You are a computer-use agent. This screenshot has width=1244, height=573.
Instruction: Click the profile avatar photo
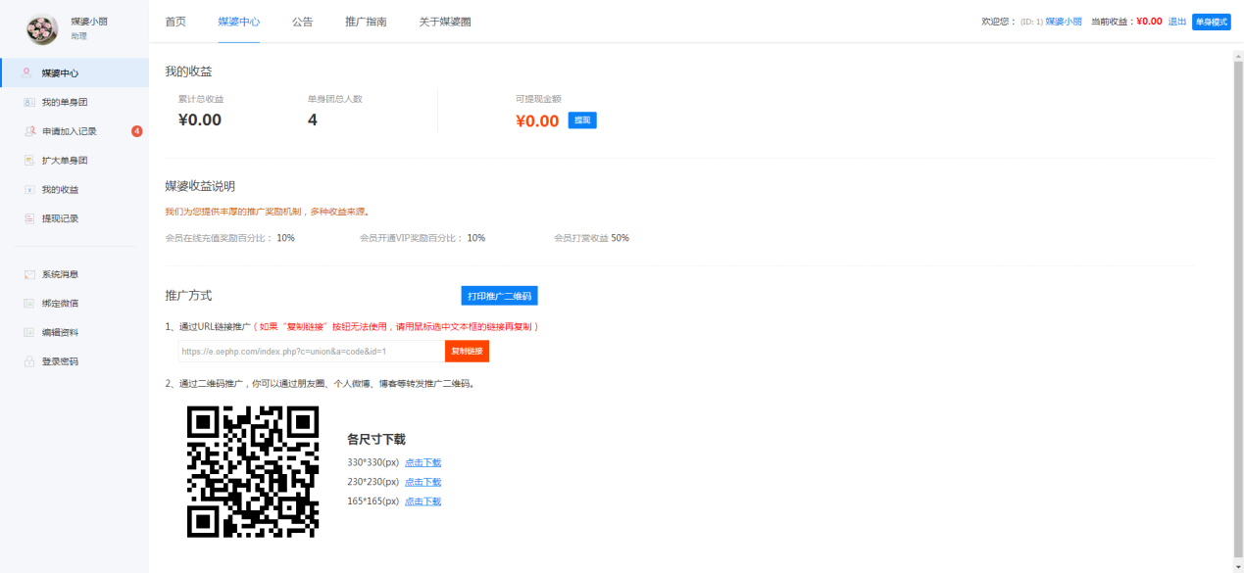42,29
